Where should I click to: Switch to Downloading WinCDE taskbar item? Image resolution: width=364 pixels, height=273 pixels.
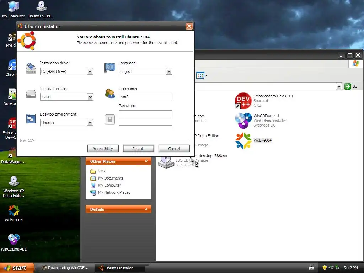point(65,268)
